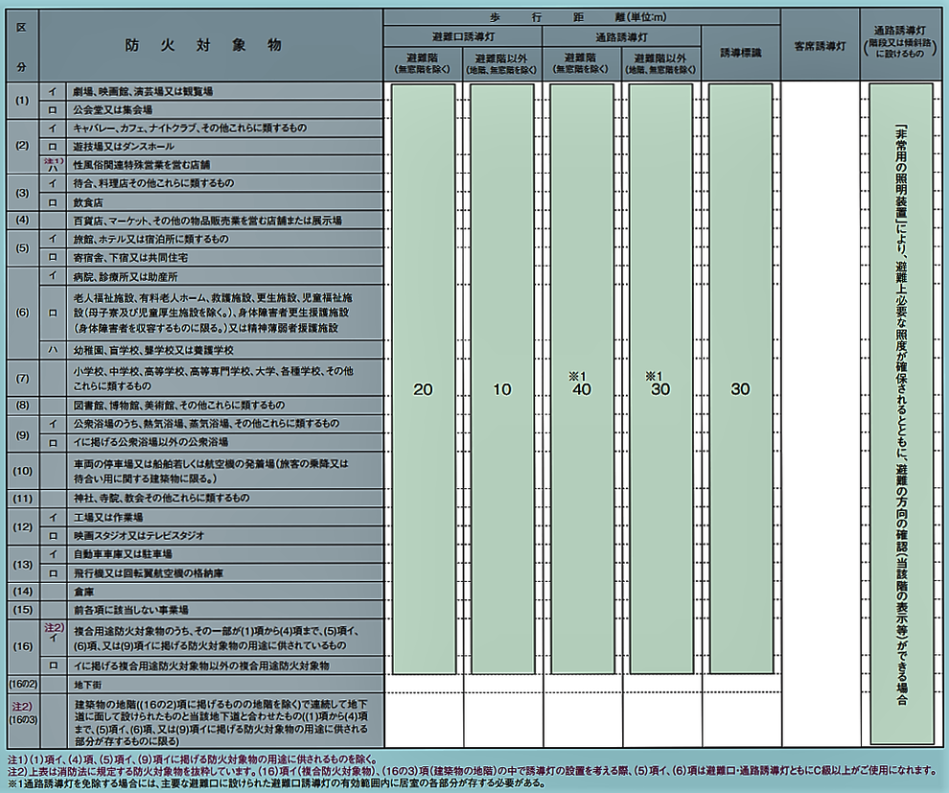Select the row '倉庫'
The width and height of the screenshot is (949, 793).
pos(224,592)
